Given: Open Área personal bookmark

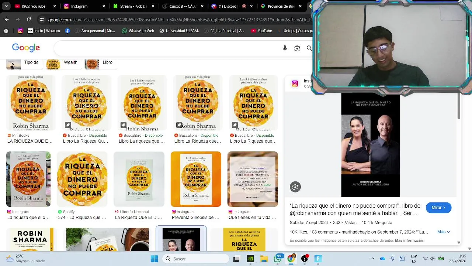Looking at the screenshot, I should (95, 31).
